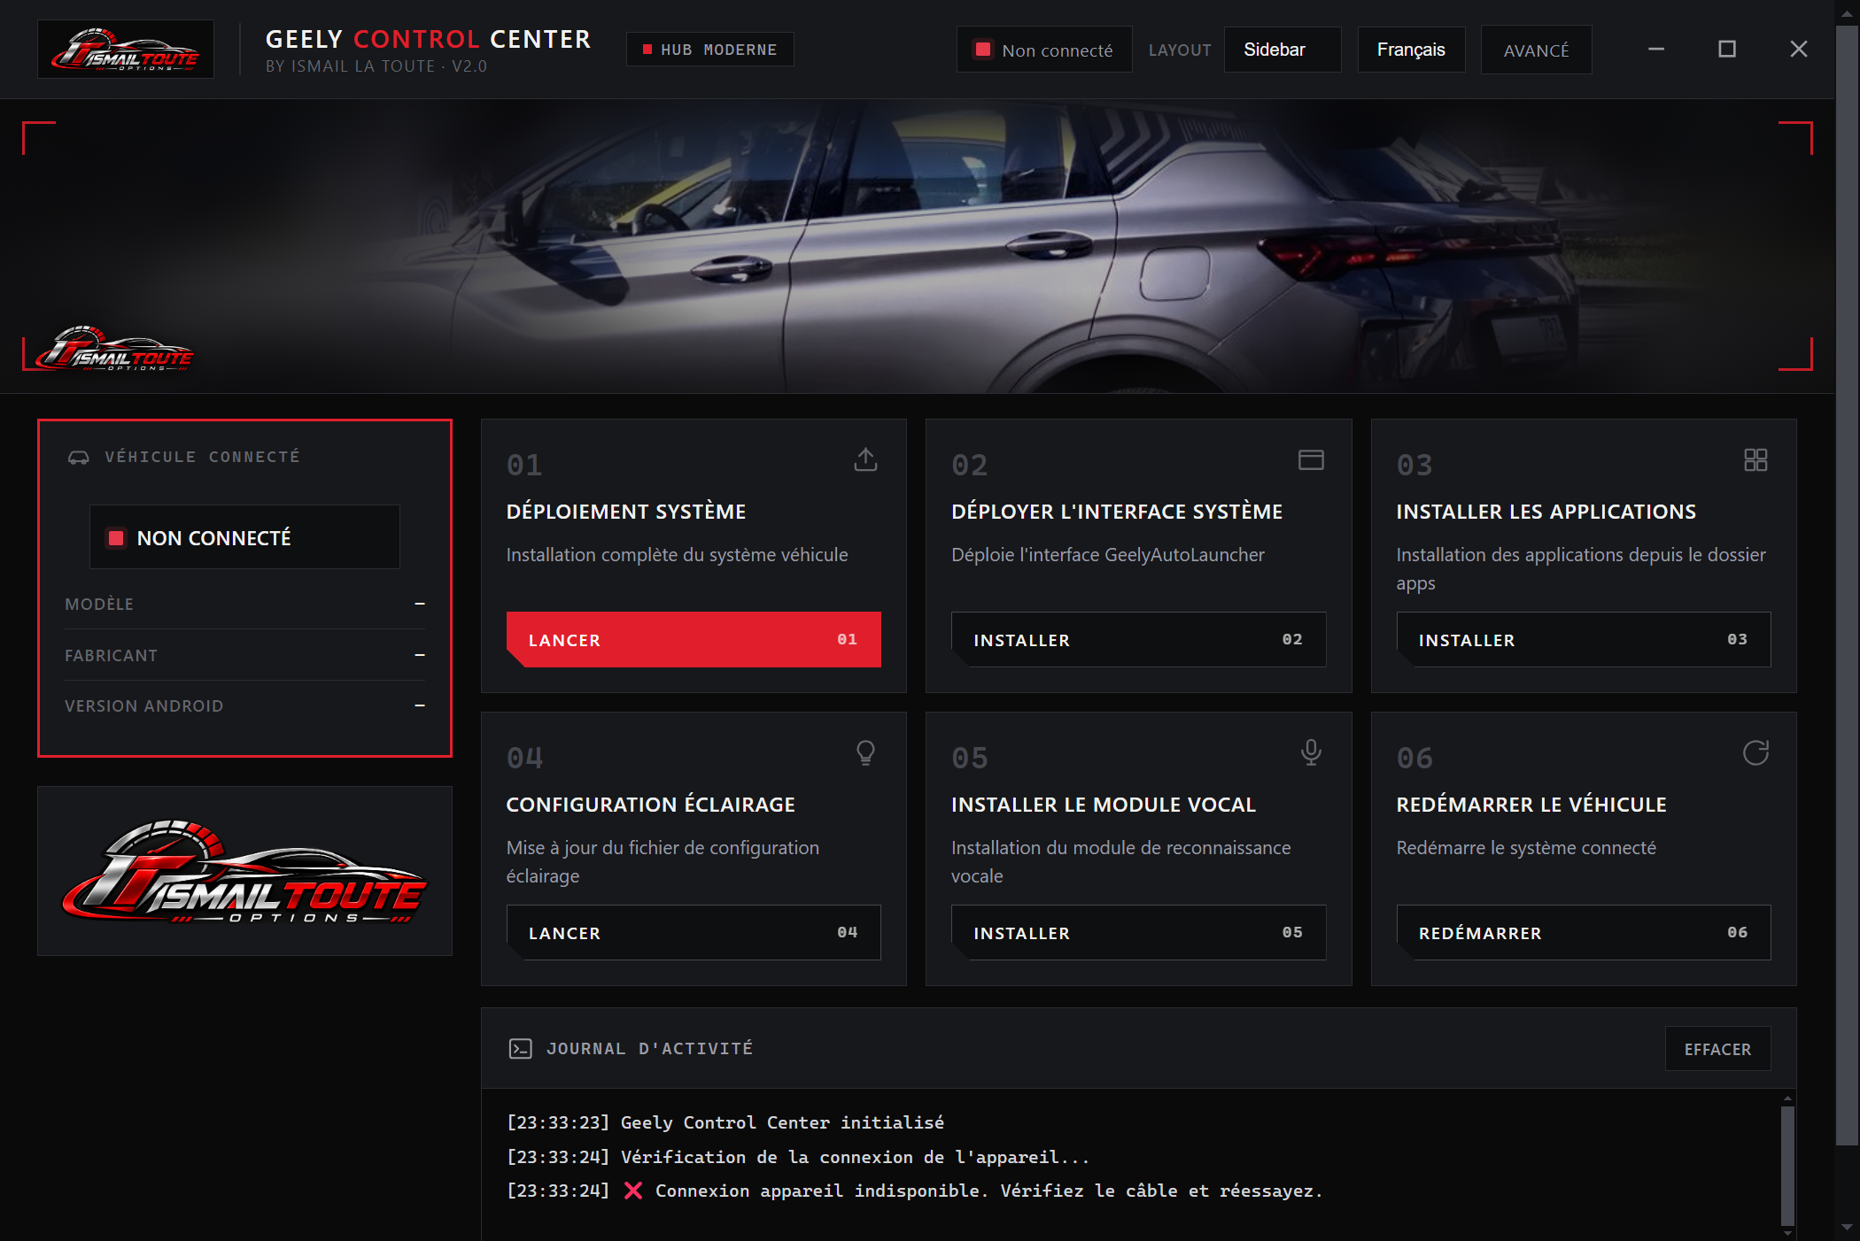Viewport: 1860px width, 1241px height.
Task: Click LANCER 04 for lighting configuration
Action: (694, 932)
